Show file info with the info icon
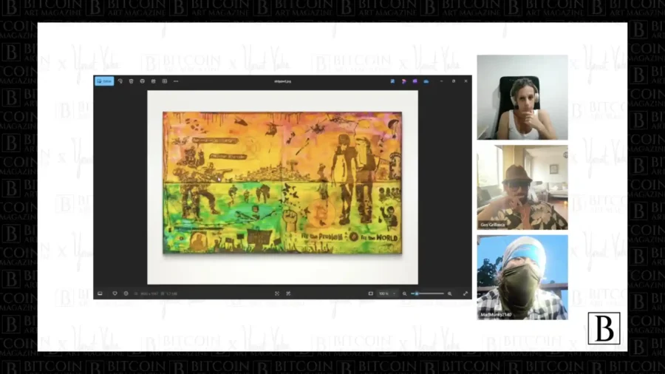Viewport: 665px width, 374px height. coord(126,293)
